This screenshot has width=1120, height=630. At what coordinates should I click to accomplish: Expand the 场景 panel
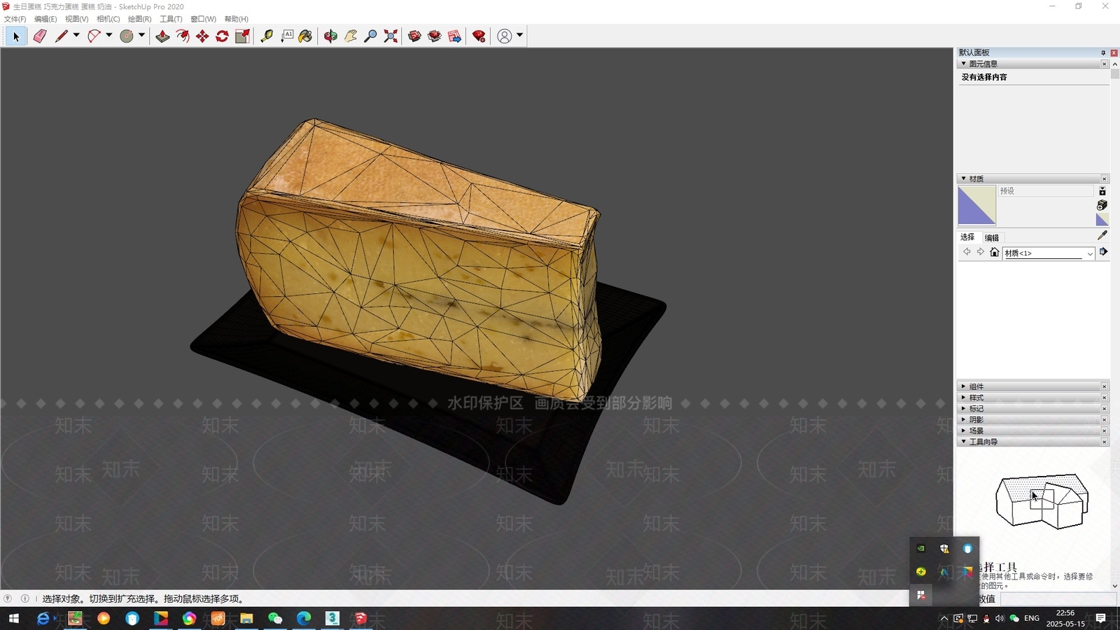pyautogui.click(x=964, y=430)
